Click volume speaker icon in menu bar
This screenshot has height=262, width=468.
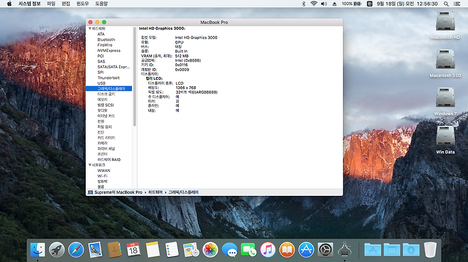[x=324, y=4]
